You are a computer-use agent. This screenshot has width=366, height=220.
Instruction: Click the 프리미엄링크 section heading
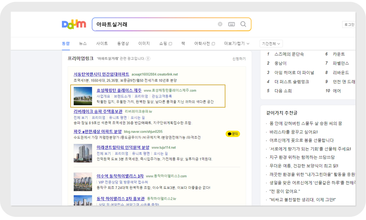pyautogui.click(x=81, y=58)
